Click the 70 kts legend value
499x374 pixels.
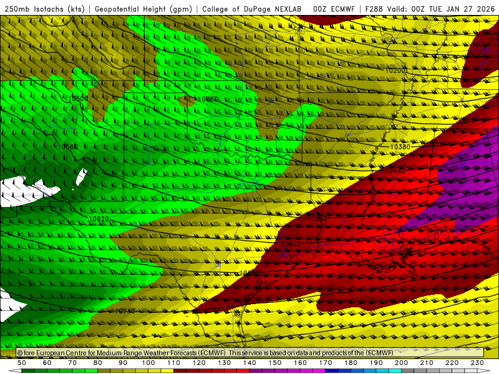[72, 363]
